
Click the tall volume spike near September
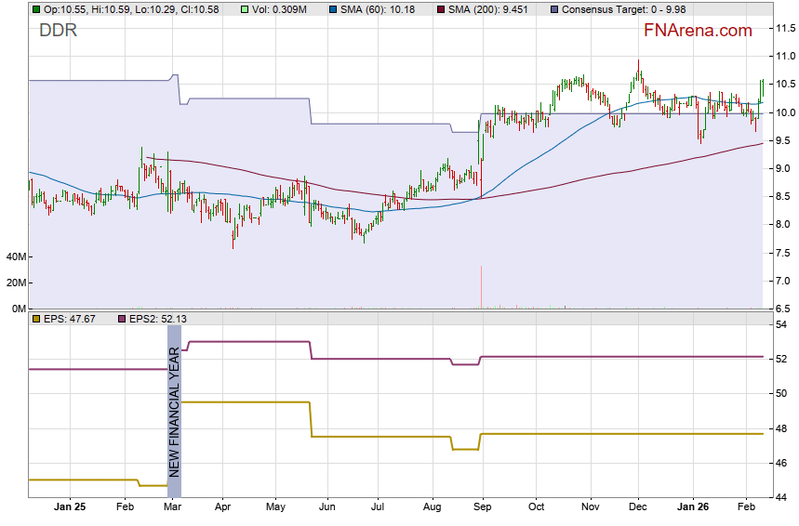click(x=481, y=288)
